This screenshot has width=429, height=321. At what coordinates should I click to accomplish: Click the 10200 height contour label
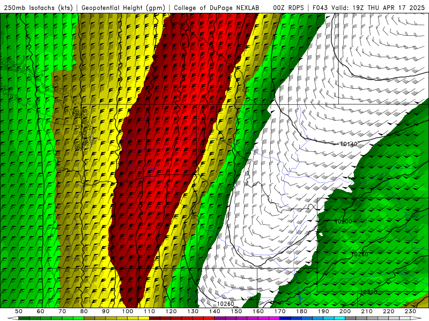(x=343, y=221)
